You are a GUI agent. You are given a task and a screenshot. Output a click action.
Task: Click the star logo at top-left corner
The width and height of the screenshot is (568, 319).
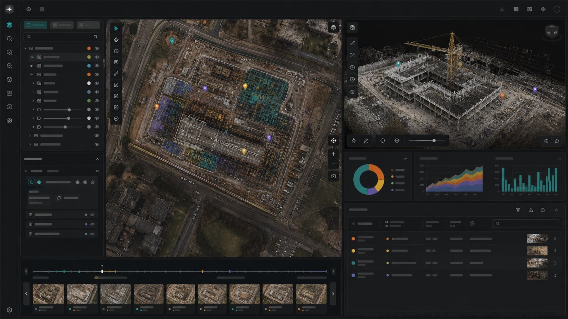9,9
